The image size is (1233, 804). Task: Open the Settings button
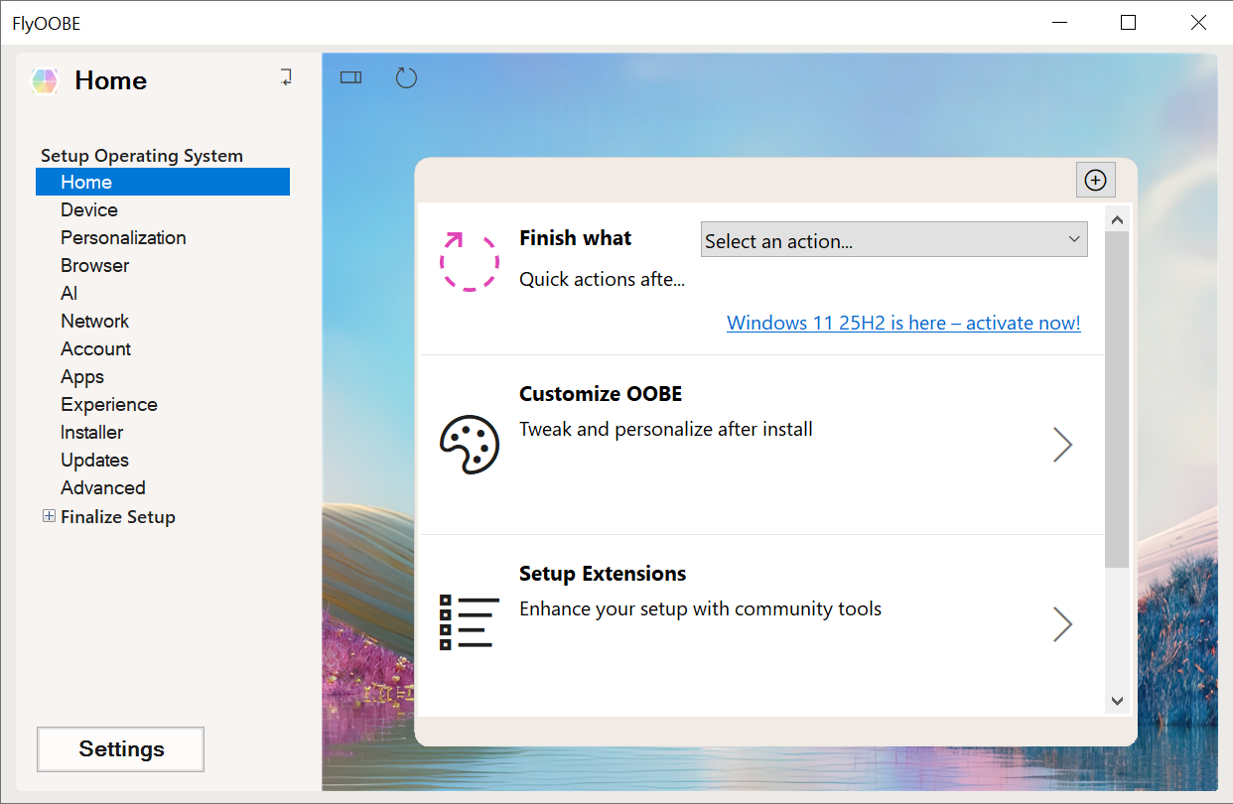[120, 749]
